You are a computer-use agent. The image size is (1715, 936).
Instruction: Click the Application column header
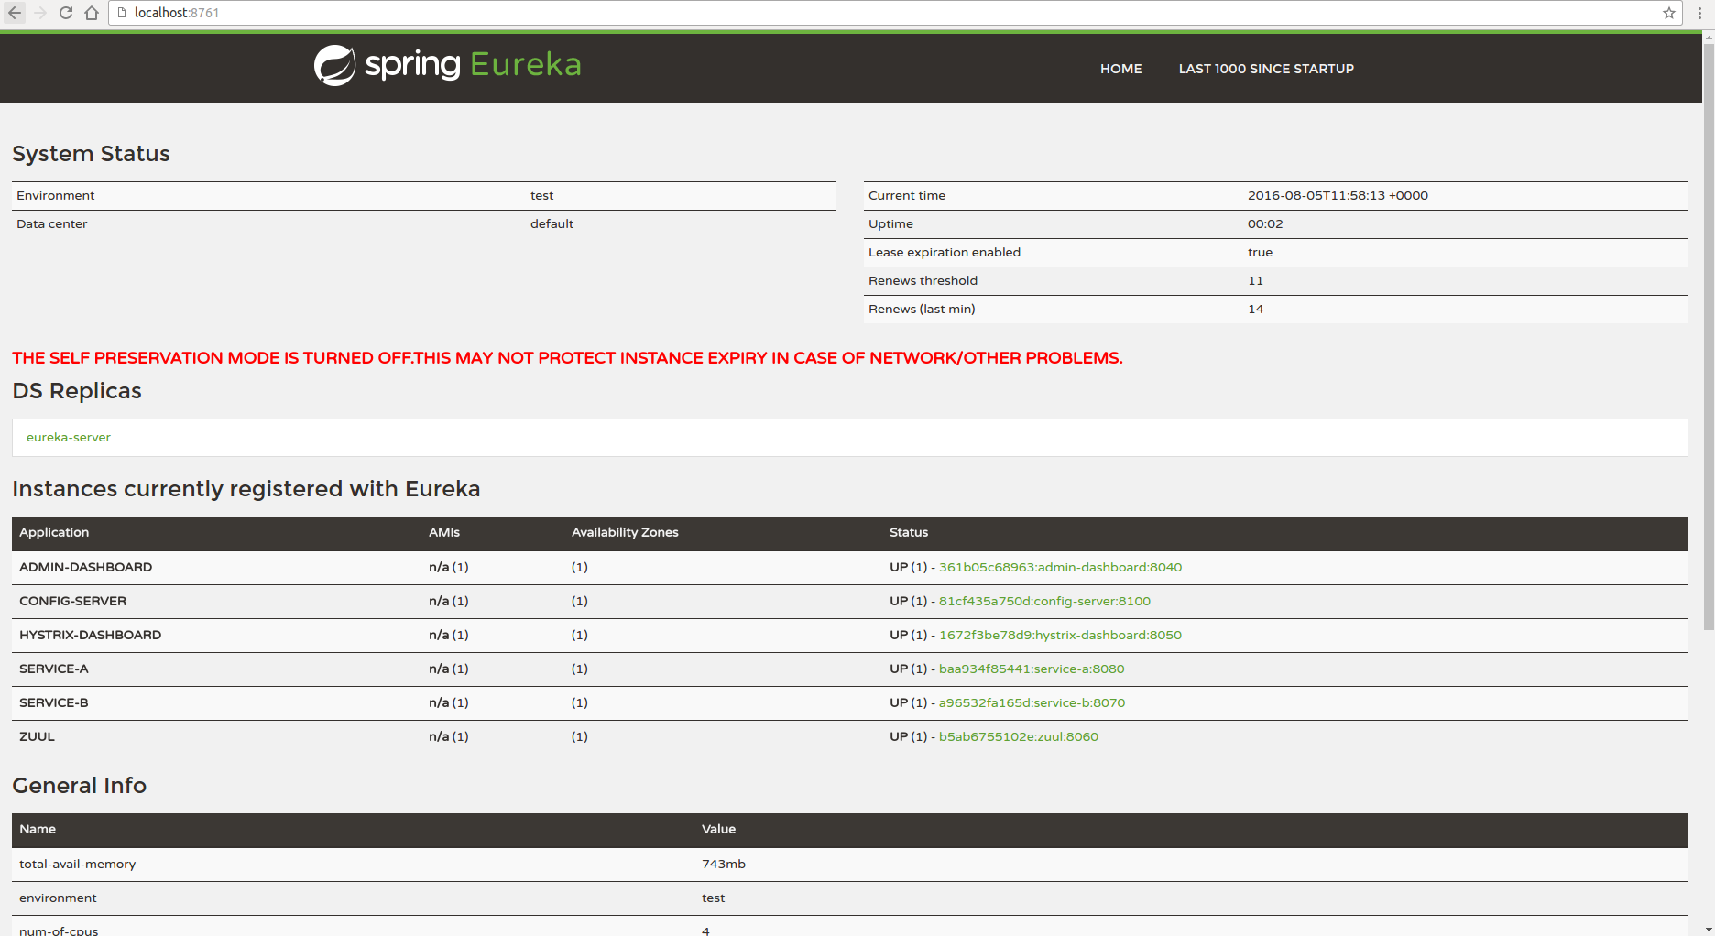(54, 532)
